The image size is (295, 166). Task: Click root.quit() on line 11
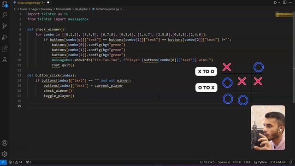point(63,65)
